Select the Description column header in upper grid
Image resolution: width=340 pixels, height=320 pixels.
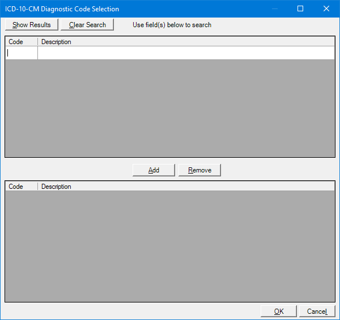coord(186,42)
